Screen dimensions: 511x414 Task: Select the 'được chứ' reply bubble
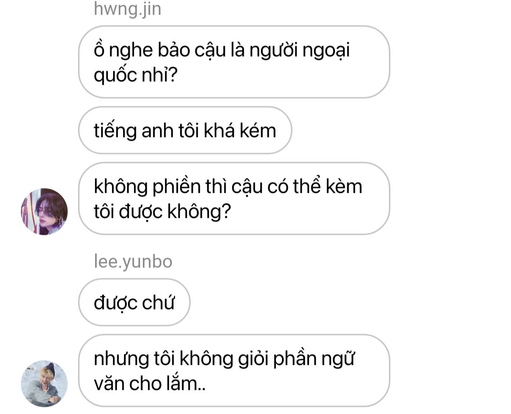coord(134,302)
